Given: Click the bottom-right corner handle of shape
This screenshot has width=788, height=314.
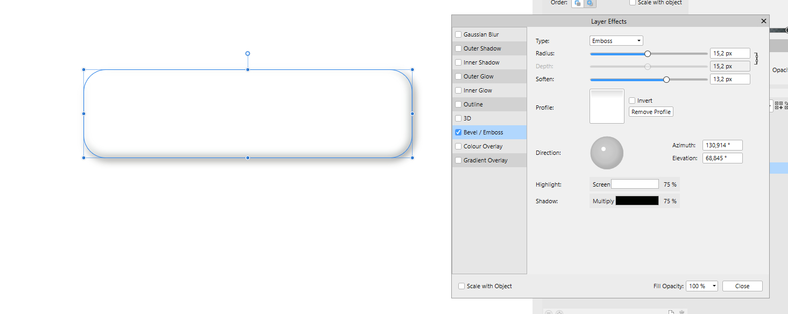Looking at the screenshot, I should pos(412,158).
